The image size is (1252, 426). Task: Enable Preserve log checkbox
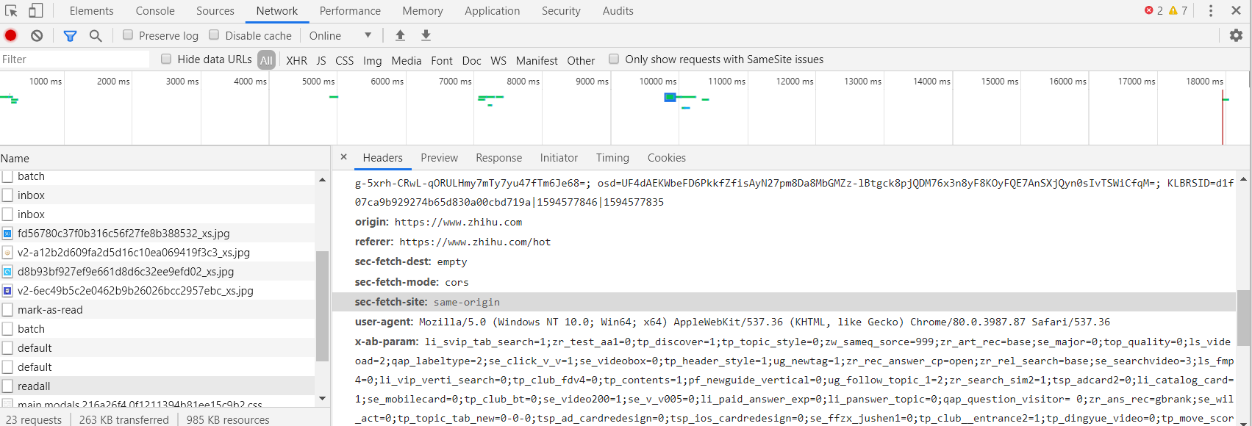128,35
